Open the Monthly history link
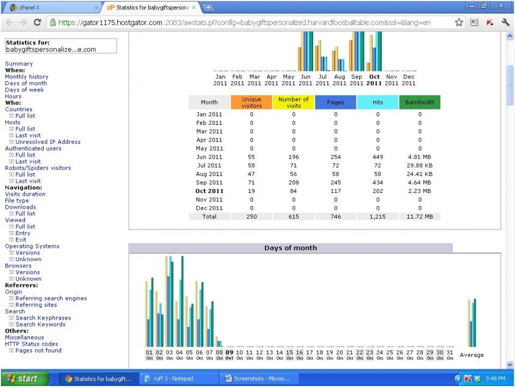The width and height of the screenshot is (515, 387). click(26, 77)
